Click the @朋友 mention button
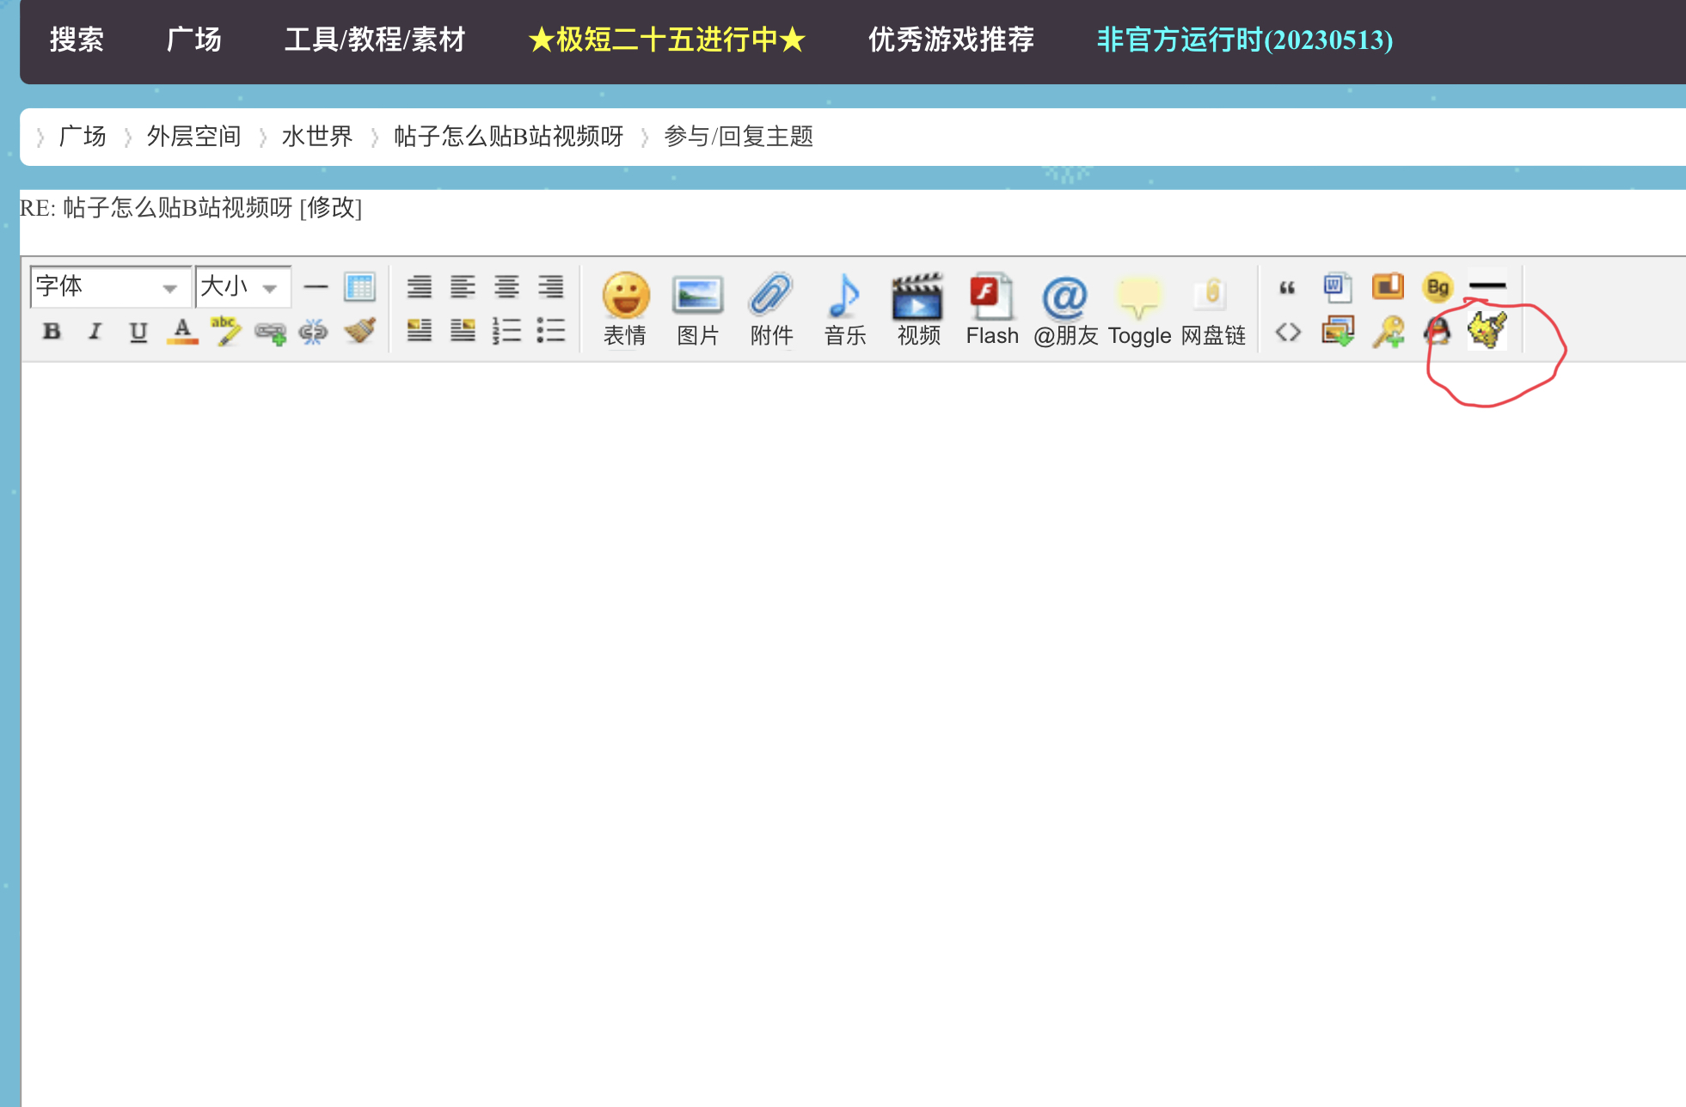 [x=1066, y=309]
